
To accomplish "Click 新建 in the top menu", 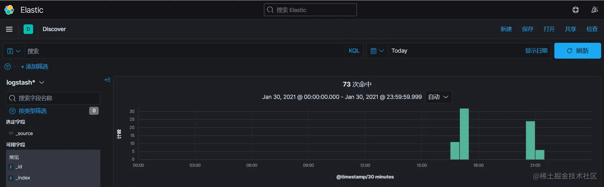I will coord(506,29).
